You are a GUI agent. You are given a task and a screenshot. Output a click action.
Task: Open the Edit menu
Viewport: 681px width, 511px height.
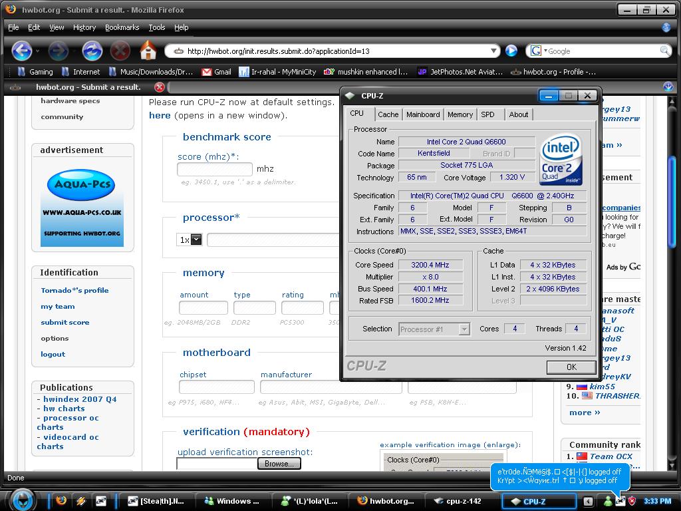tap(34, 27)
